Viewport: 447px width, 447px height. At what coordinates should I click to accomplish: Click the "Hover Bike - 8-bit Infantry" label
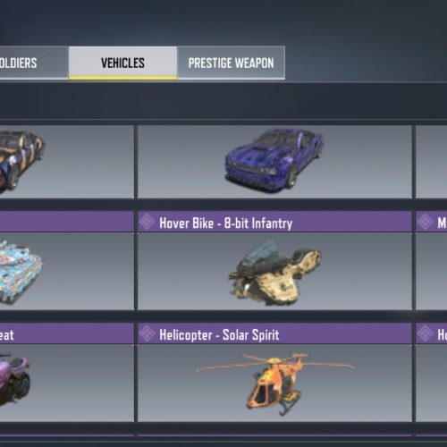pos(226,223)
